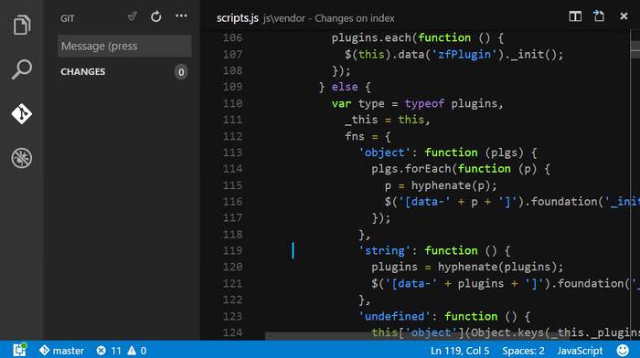This screenshot has width=640, height=358.
Task: Click plugins.each on line 106
Action: tap(370, 38)
